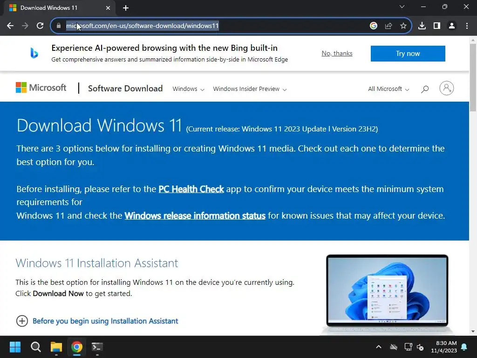Open the tab search chevron
The height and width of the screenshot is (358, 477).
(x=402, y=7)
